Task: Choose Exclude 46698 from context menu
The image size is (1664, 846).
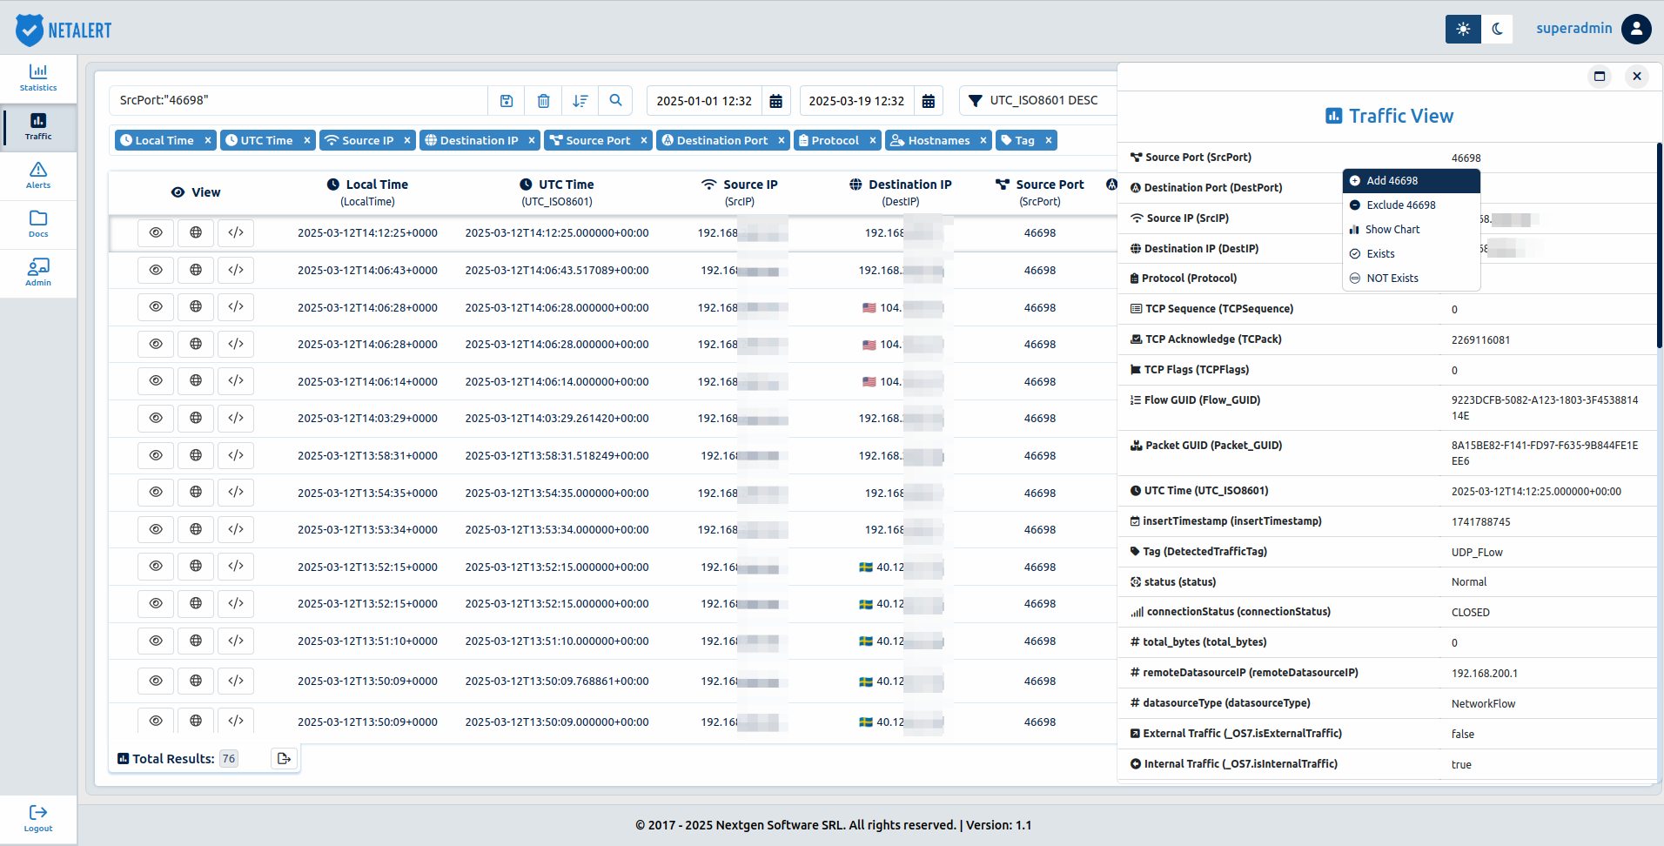Action: pos(1411,205)
